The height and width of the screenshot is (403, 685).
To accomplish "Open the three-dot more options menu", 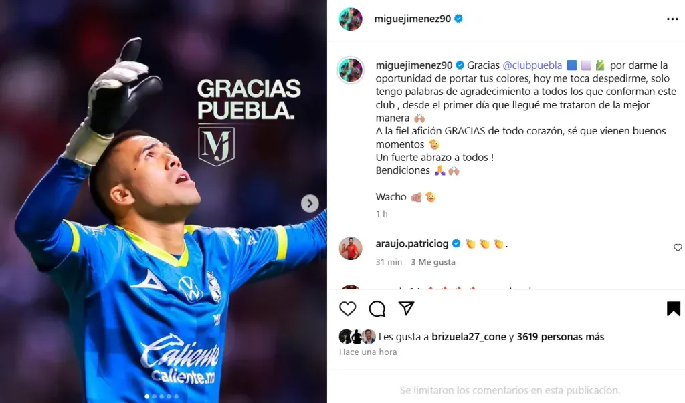I will click(x=672, y=19).
